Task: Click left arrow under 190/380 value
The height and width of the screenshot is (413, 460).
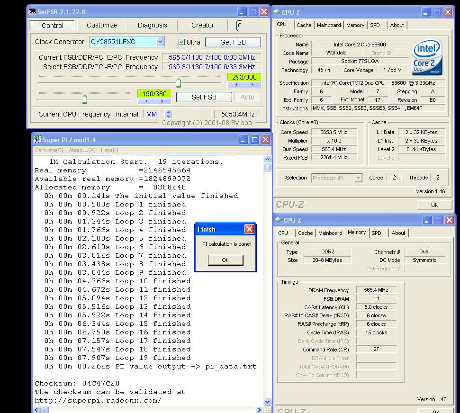Action: pyautogui.click(x=146, y=101)
